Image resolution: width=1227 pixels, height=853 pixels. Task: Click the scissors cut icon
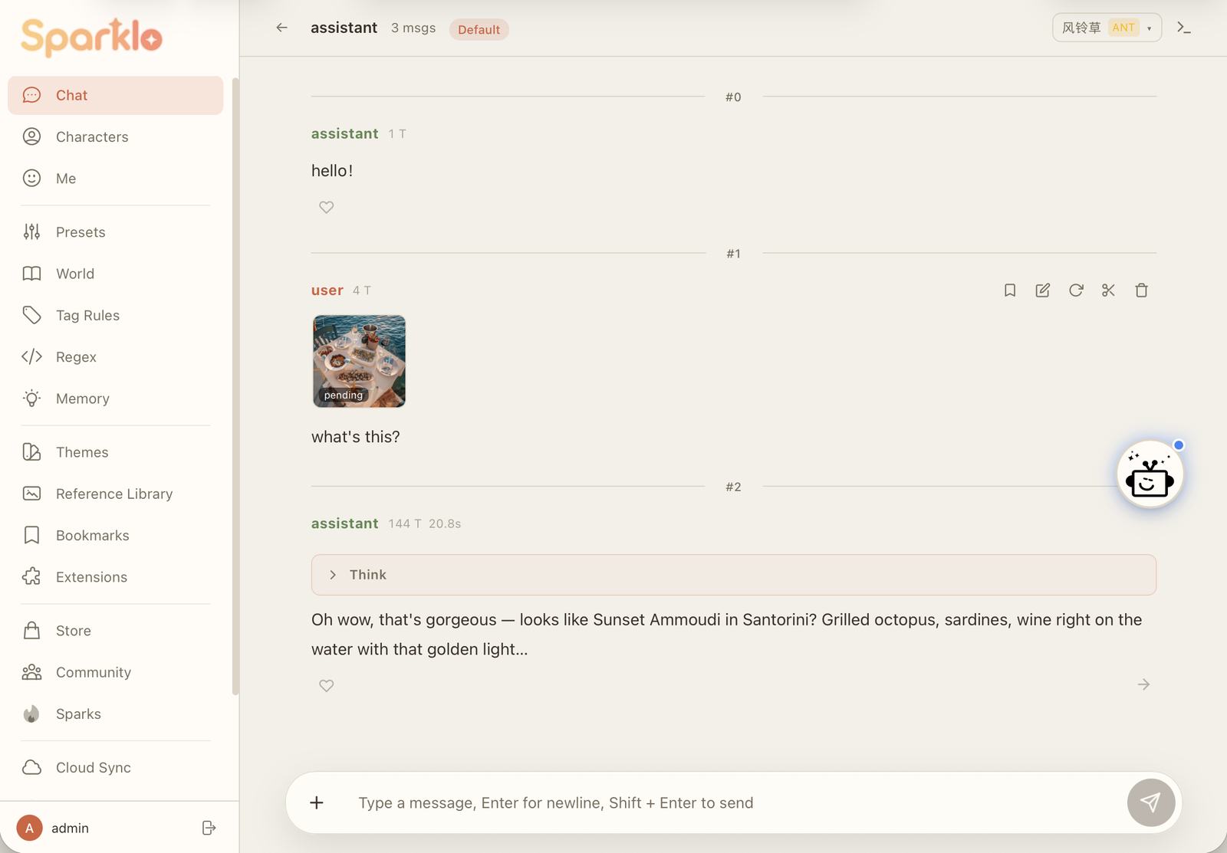(1108, 290)
